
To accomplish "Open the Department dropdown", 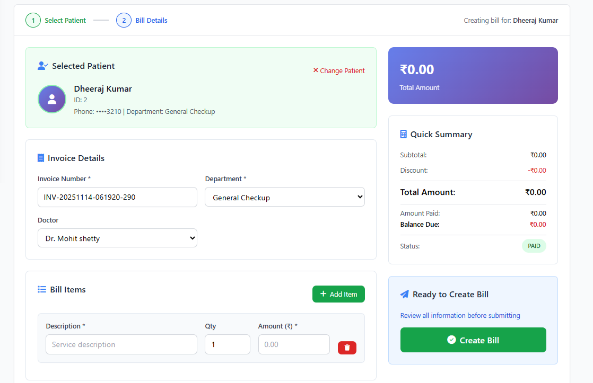I will [285, 197].
